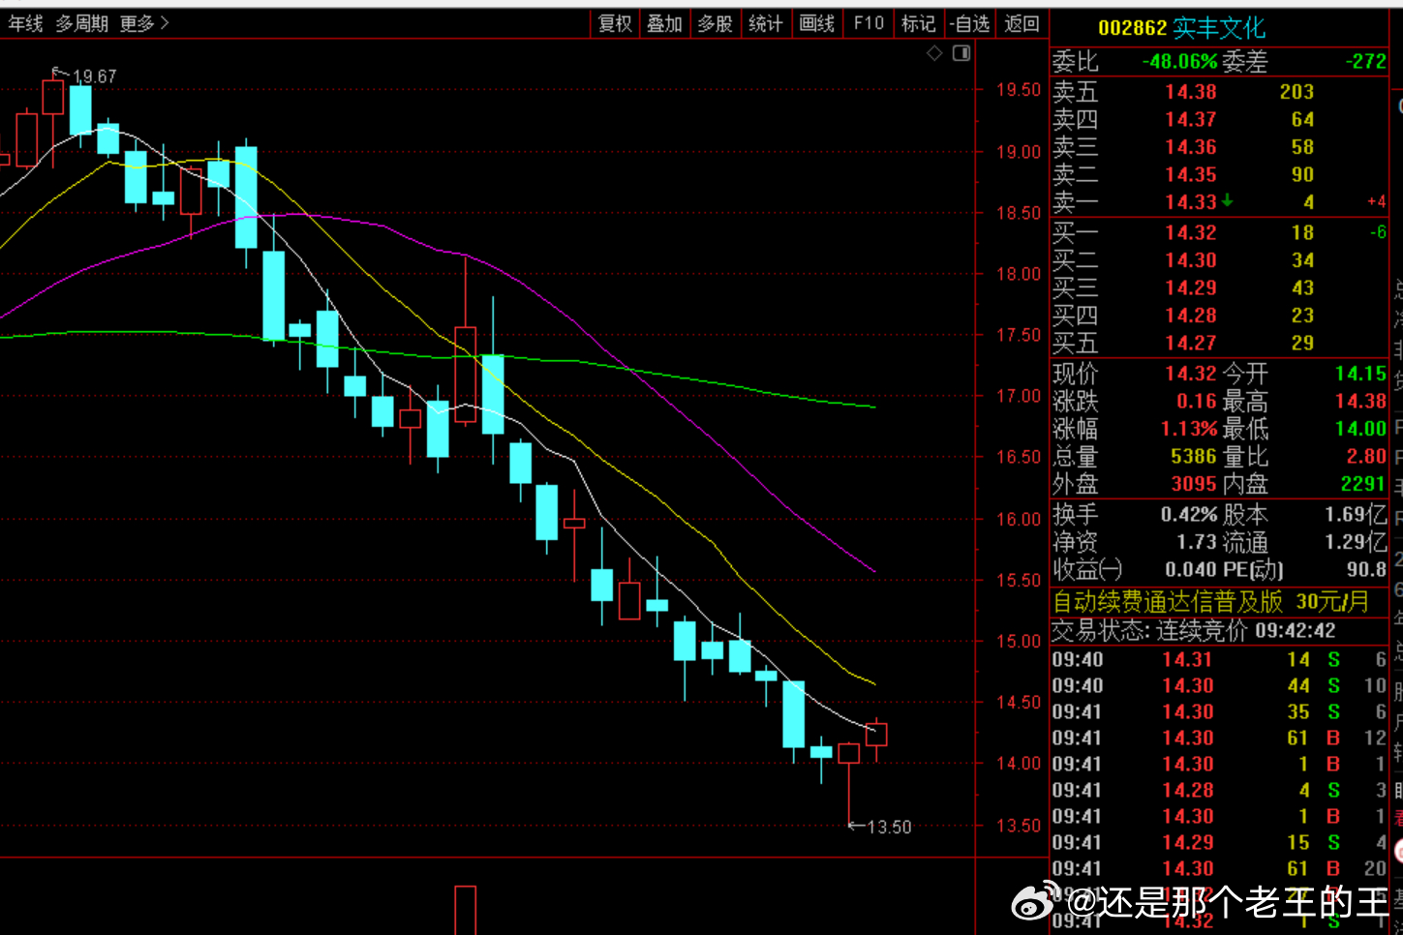This screenshot has width=1403, height=935.
Task: Click the 标记 mark button
Action: (x=918, y=23)
